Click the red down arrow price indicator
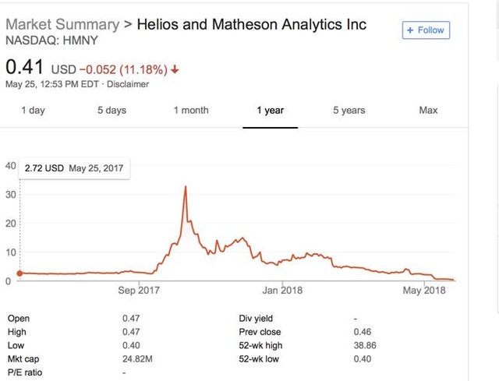 point(175,69)
